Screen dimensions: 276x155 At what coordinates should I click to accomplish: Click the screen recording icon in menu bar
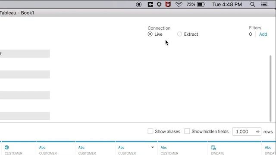click(139, 4)
